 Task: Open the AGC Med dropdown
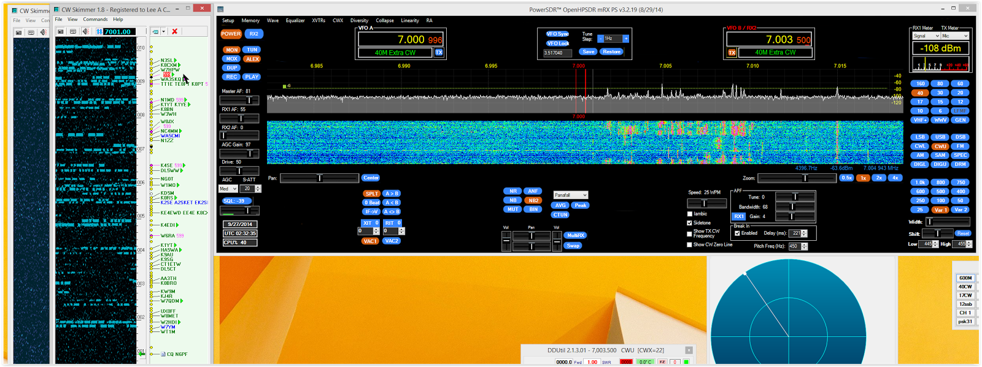(x=228, y=189)
